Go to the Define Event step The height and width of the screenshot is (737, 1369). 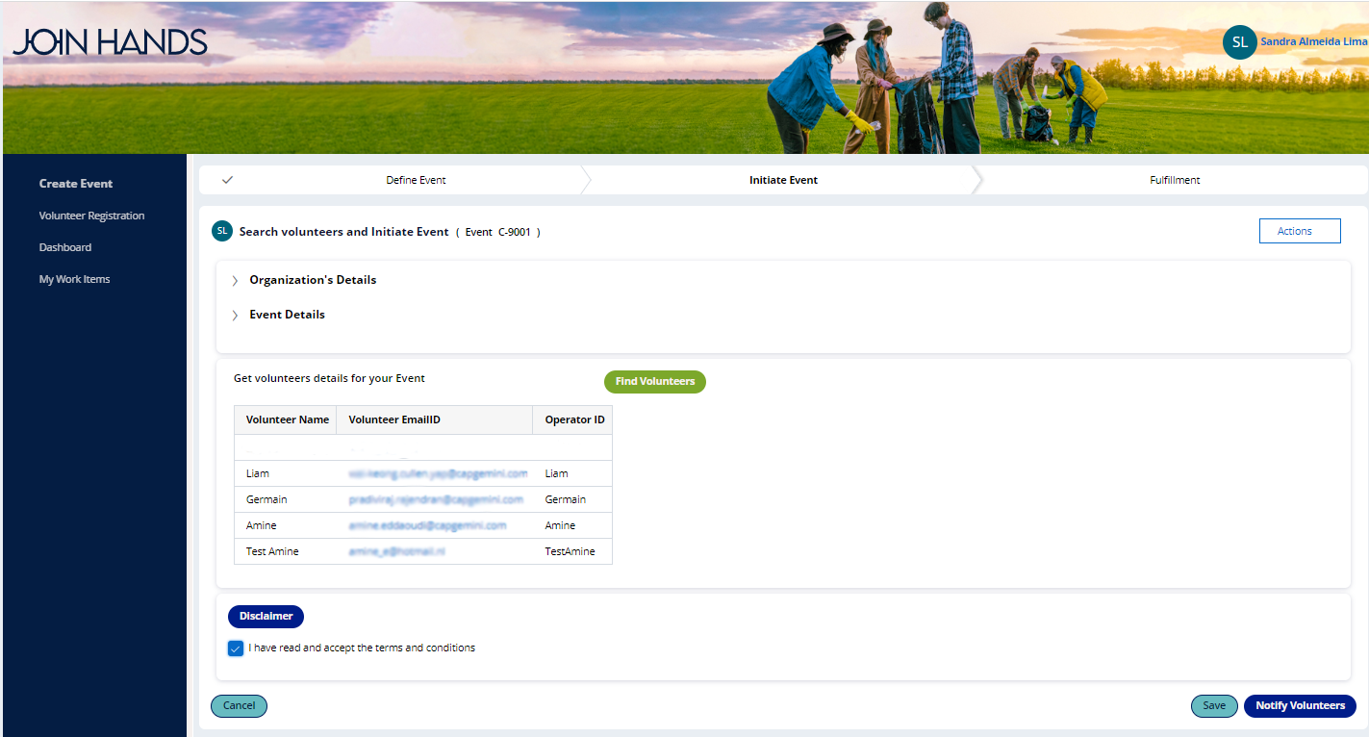point(416,180)
